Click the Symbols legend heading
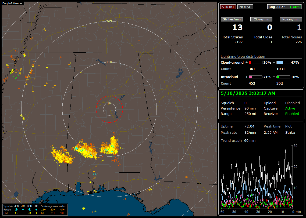Image resolution: width=306 pixels, height=218 pixels. [8, 206]
